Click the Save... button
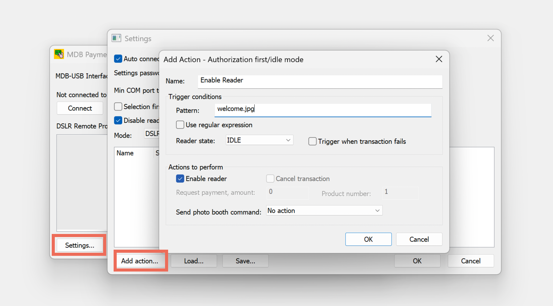 [x=245, y=261]
